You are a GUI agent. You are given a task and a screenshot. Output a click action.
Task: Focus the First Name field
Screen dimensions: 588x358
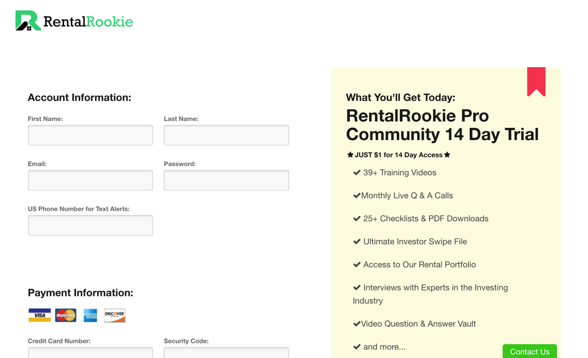(90, 135)
